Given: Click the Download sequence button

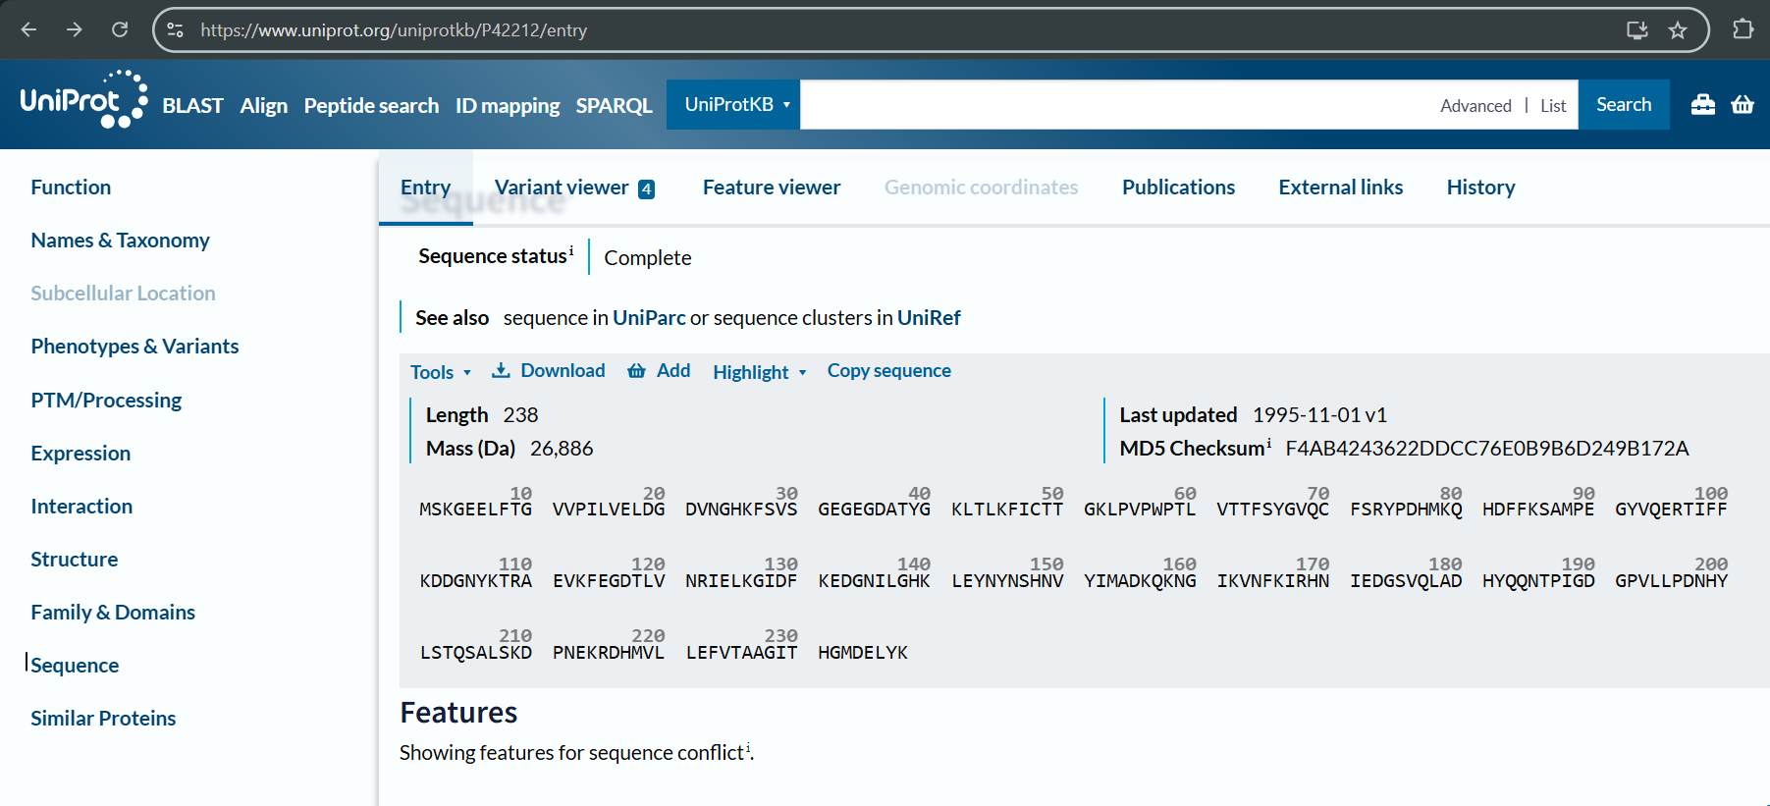Looking at the screenshot, I should pos(549,371).
